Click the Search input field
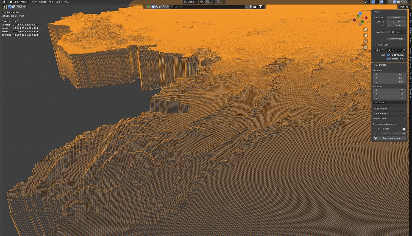The height and width of the screenshot is (236, 412). [x=207, y=7]
